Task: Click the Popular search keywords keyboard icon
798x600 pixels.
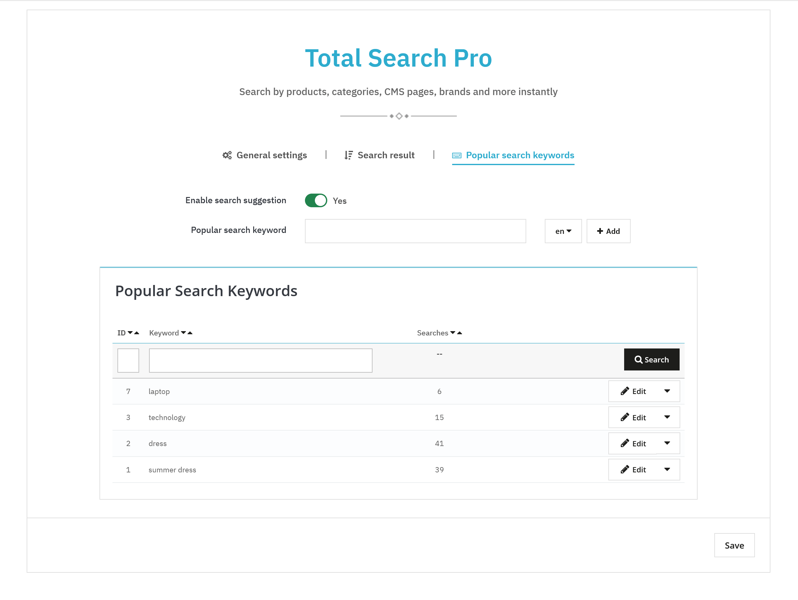Action: 456,155
